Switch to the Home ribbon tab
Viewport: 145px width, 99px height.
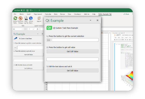(x=22, y=14)
